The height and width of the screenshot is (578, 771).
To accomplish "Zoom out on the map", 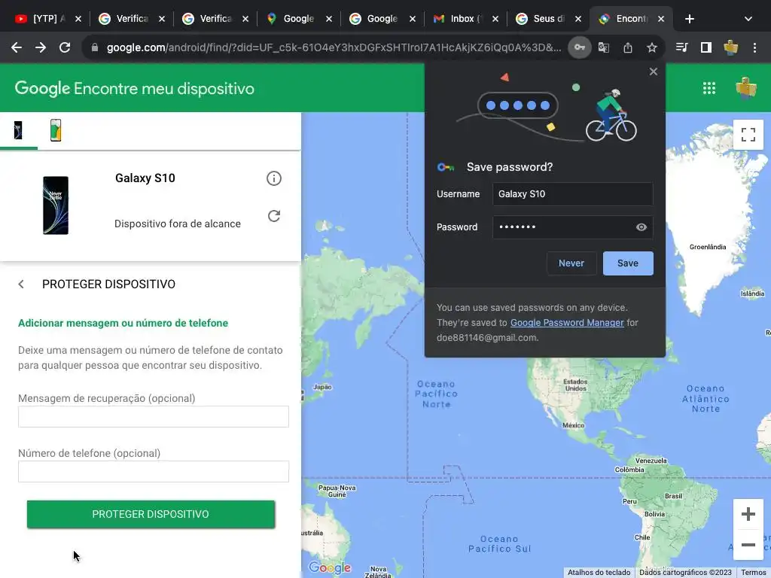I will [x=748, y=545].
